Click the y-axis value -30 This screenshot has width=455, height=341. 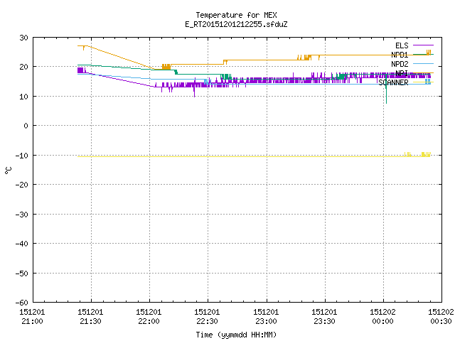(x=22, y=215)
